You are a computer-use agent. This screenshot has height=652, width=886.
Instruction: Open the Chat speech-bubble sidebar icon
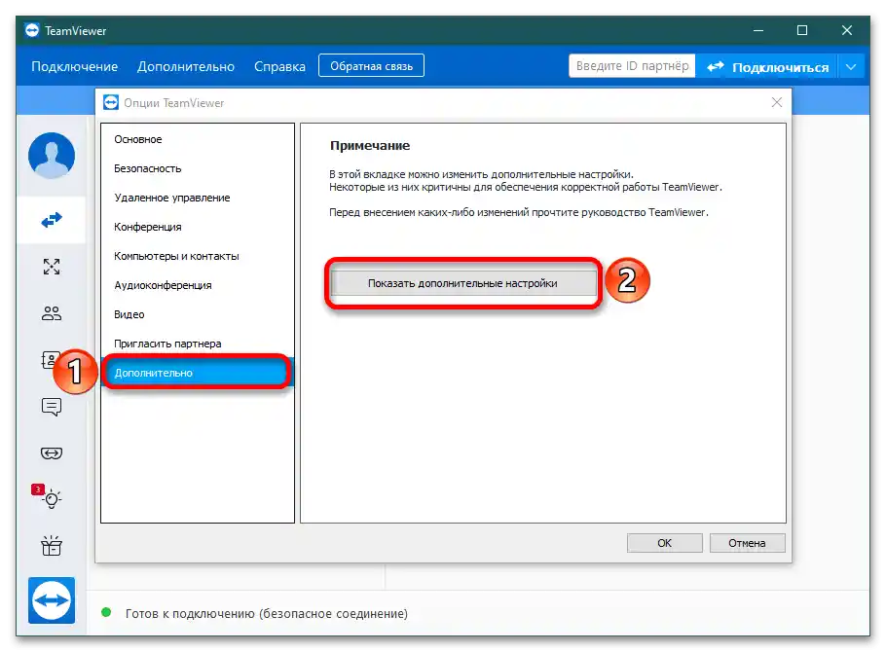coord(52,406)
